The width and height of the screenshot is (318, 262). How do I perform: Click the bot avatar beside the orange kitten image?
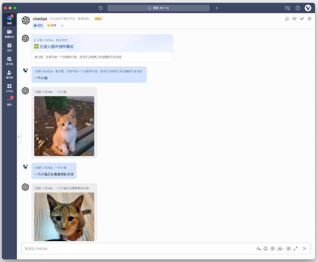[x=25, y=91]
